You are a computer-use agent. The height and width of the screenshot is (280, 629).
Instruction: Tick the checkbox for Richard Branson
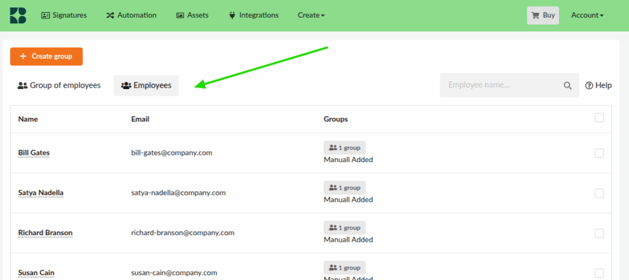(599, 233)
